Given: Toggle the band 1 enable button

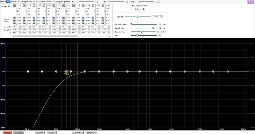Looking at the screenshot, I should point(15,5).
